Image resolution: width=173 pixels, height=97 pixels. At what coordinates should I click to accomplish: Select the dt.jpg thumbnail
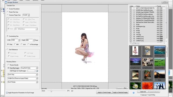point(160,75)
